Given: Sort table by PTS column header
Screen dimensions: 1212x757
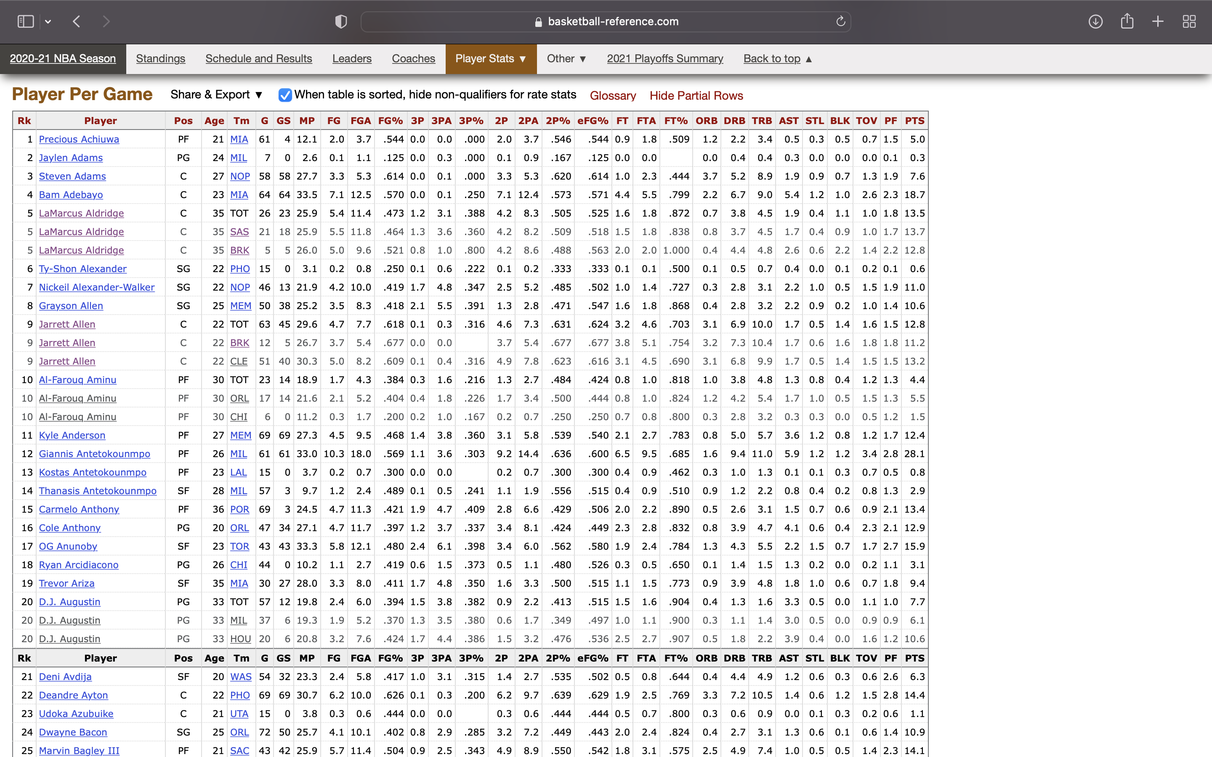Looking at the screenshot, I should click(914, 121).
